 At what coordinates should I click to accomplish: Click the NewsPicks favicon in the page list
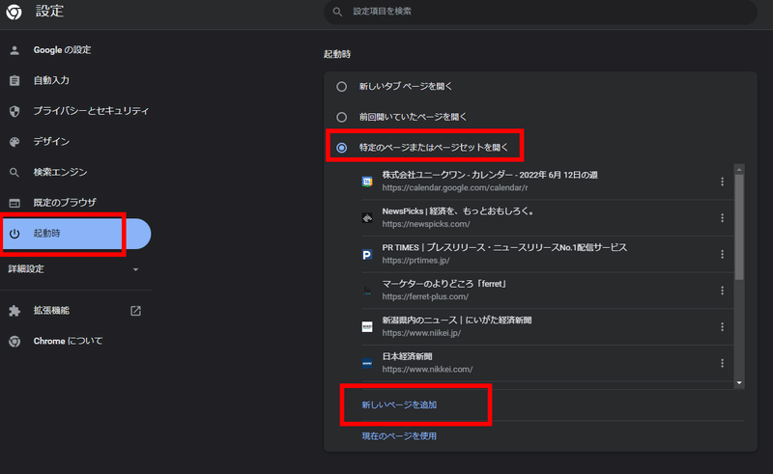[x=367, y=218]
